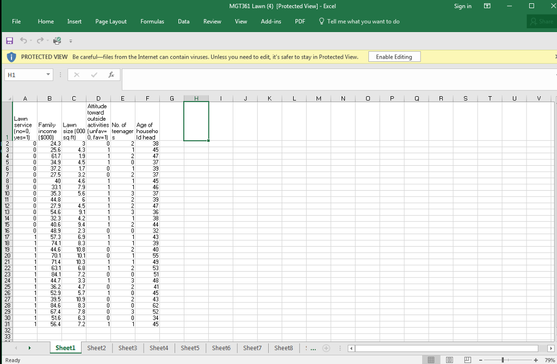Screen dimensions: 557x364
Task: Click the Enable Editing button
Action: 394,57
